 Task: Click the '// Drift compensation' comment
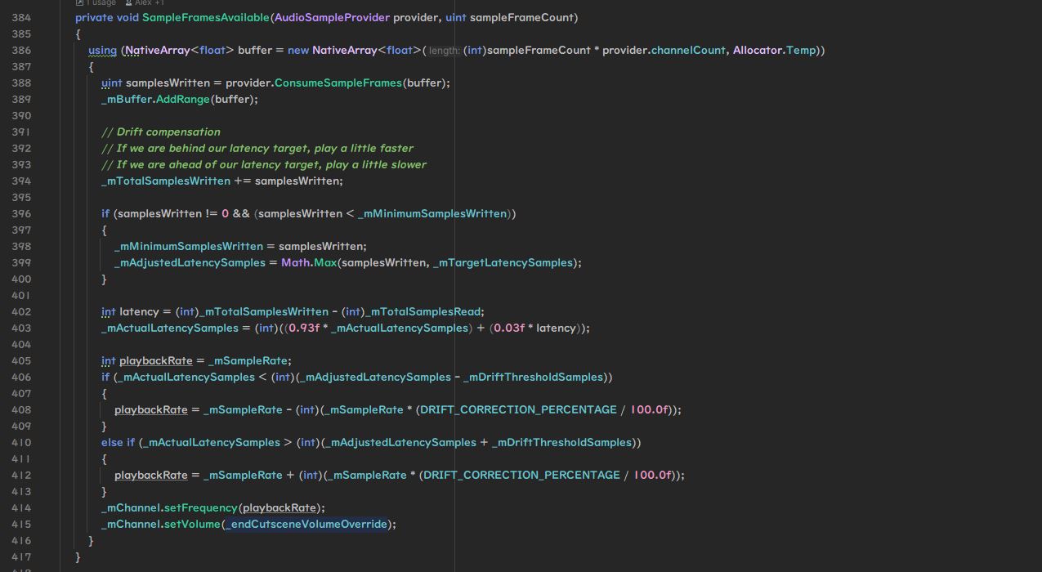161,132
